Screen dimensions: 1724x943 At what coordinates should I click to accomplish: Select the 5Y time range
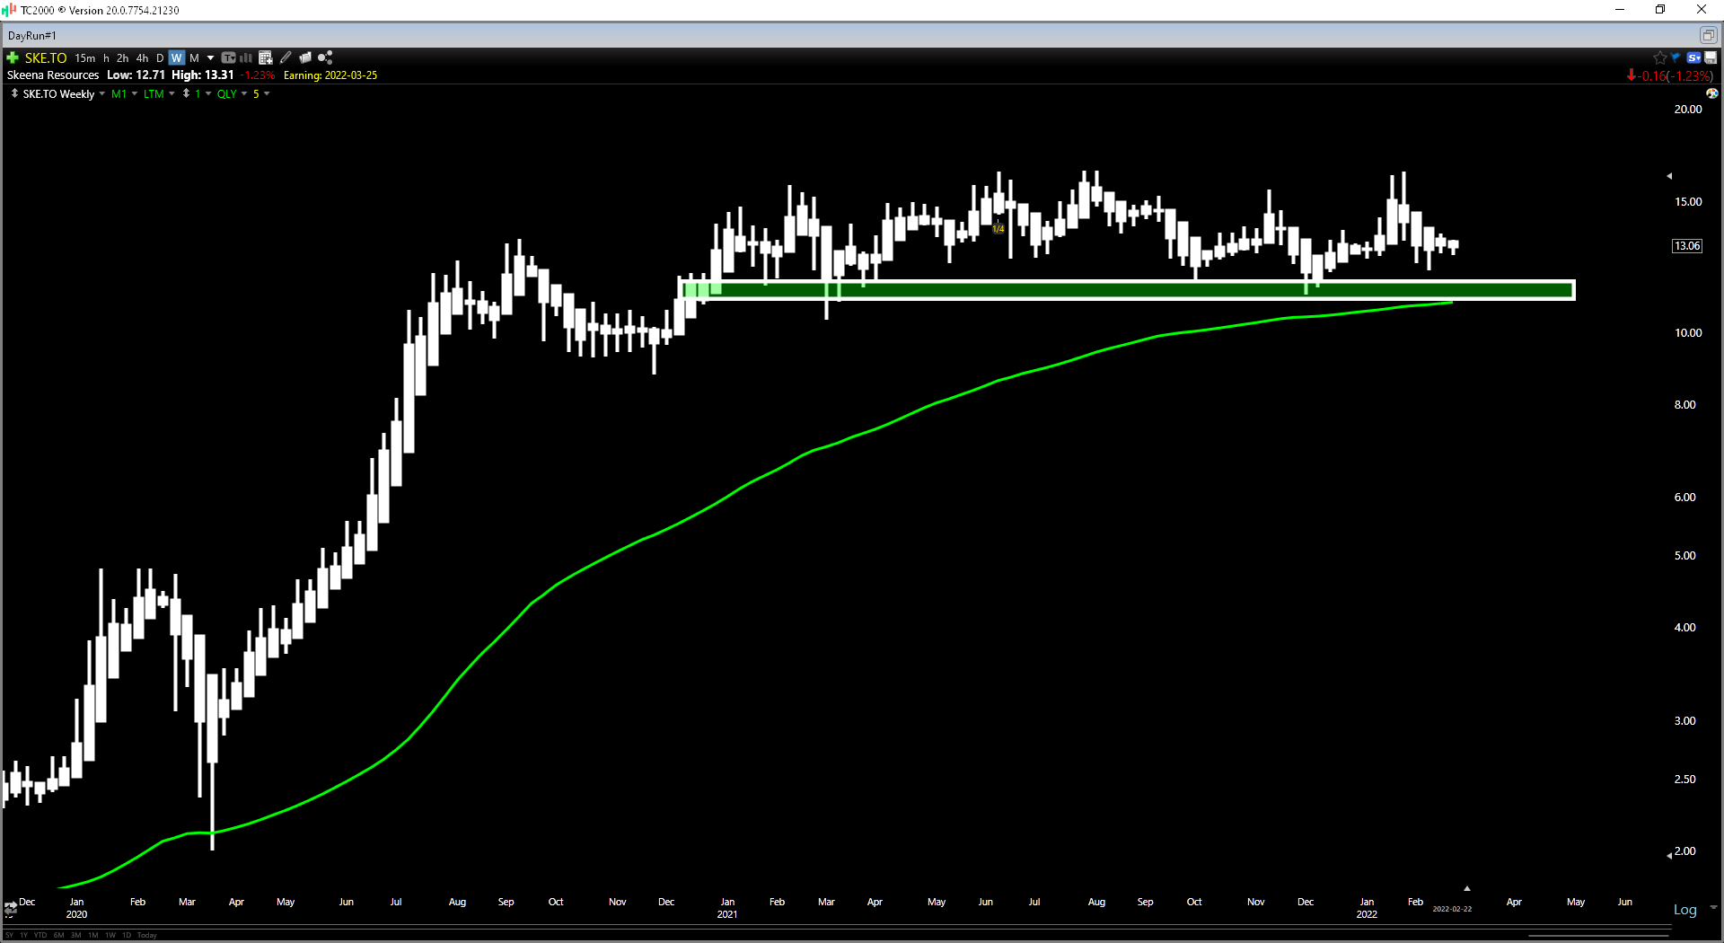click(9, 935)
